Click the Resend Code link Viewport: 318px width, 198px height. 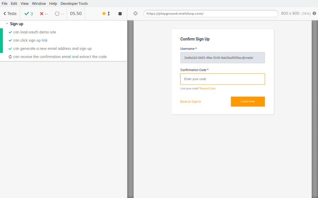click(x=207, y=88)
